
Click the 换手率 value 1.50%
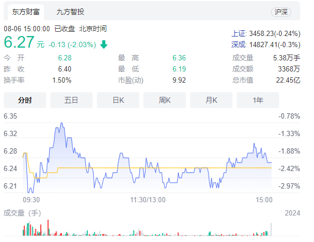62,80
